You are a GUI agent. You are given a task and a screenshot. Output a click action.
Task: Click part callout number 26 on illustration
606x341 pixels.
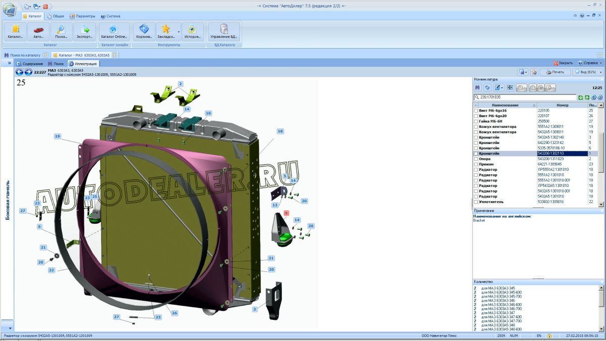click(174, 313)
